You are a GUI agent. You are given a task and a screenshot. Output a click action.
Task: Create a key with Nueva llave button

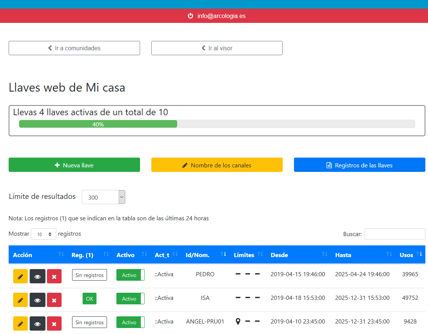[74, 165]
